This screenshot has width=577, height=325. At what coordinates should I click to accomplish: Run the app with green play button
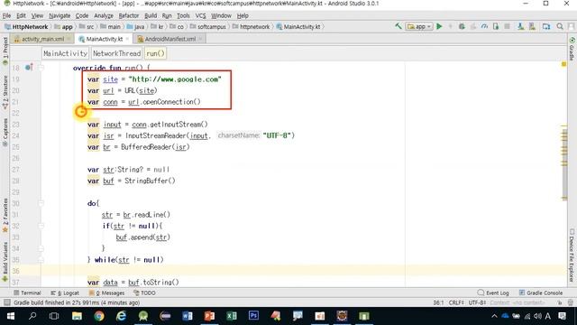(439, 26)
